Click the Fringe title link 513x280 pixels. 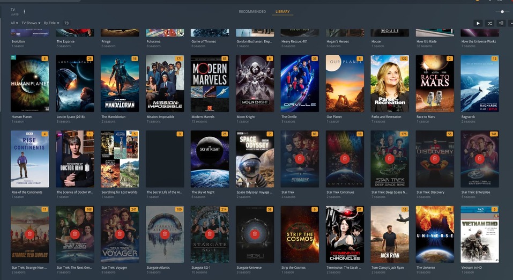tap(106, 42)
